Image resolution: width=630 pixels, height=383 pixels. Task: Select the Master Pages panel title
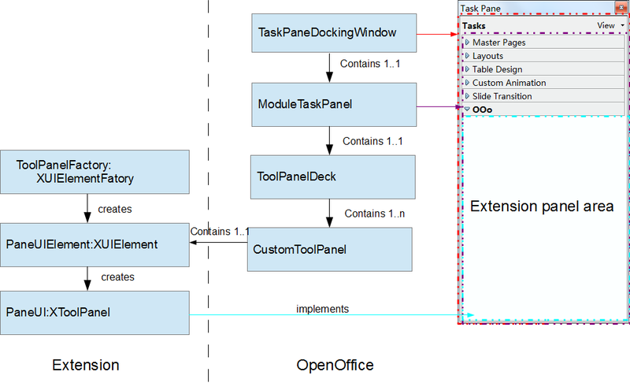(499, 43)
